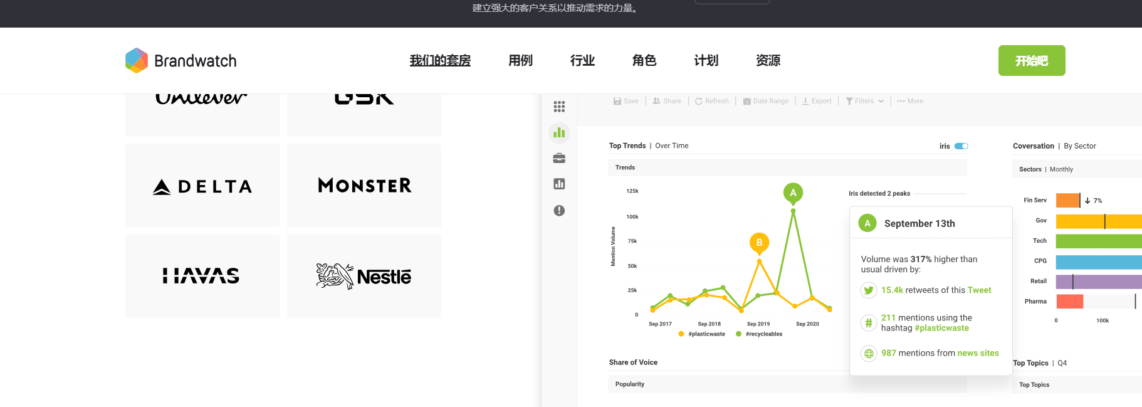Click the Nestlé logo tile
Viewport: 1142px width, 407px height.
pyautogui.click(x=364, y=277)
